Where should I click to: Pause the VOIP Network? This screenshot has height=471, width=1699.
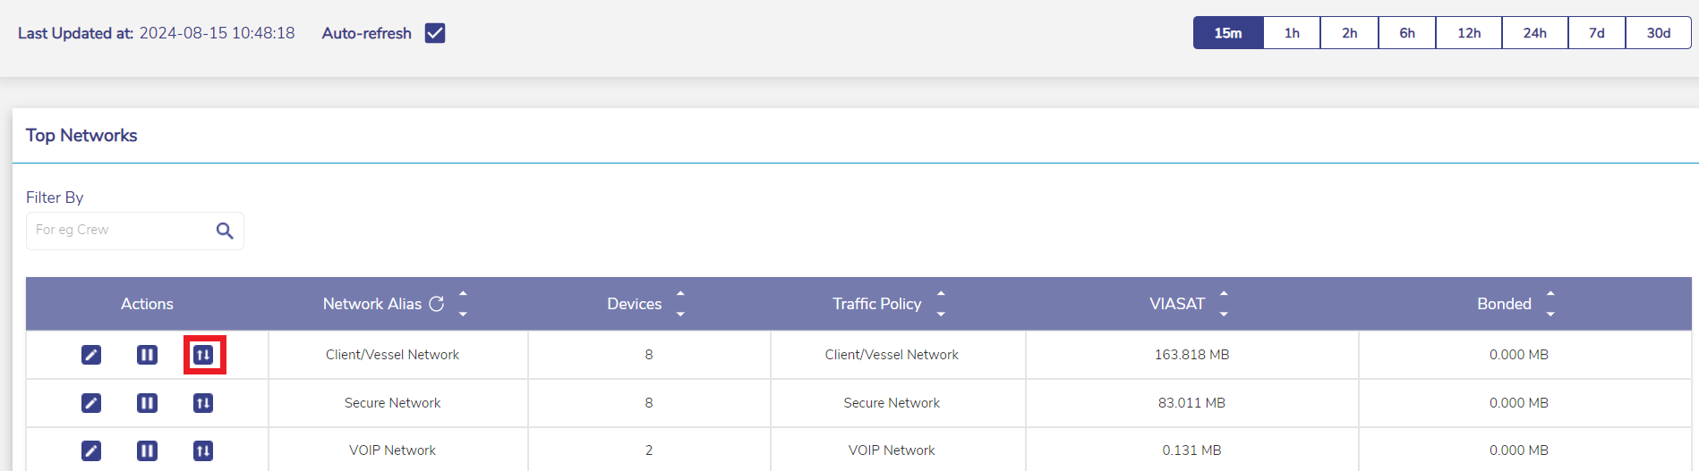click(147, 450)
